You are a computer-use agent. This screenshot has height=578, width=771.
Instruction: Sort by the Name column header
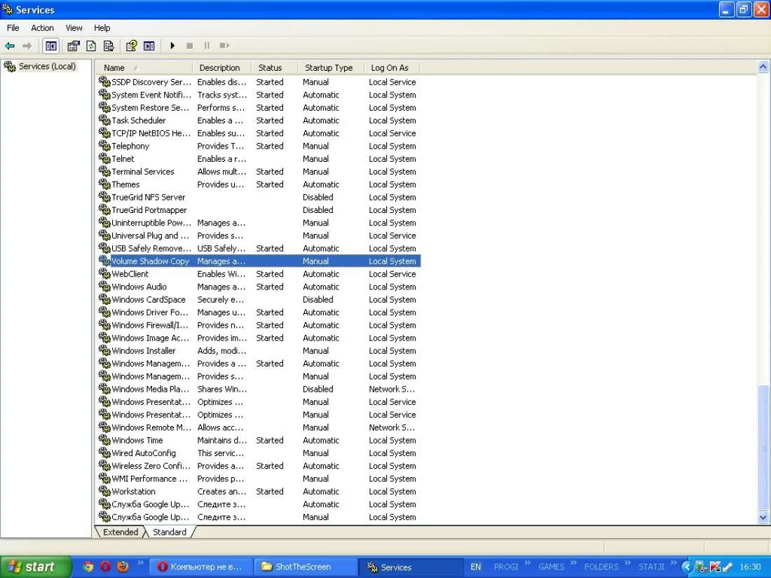coord(143,68)
